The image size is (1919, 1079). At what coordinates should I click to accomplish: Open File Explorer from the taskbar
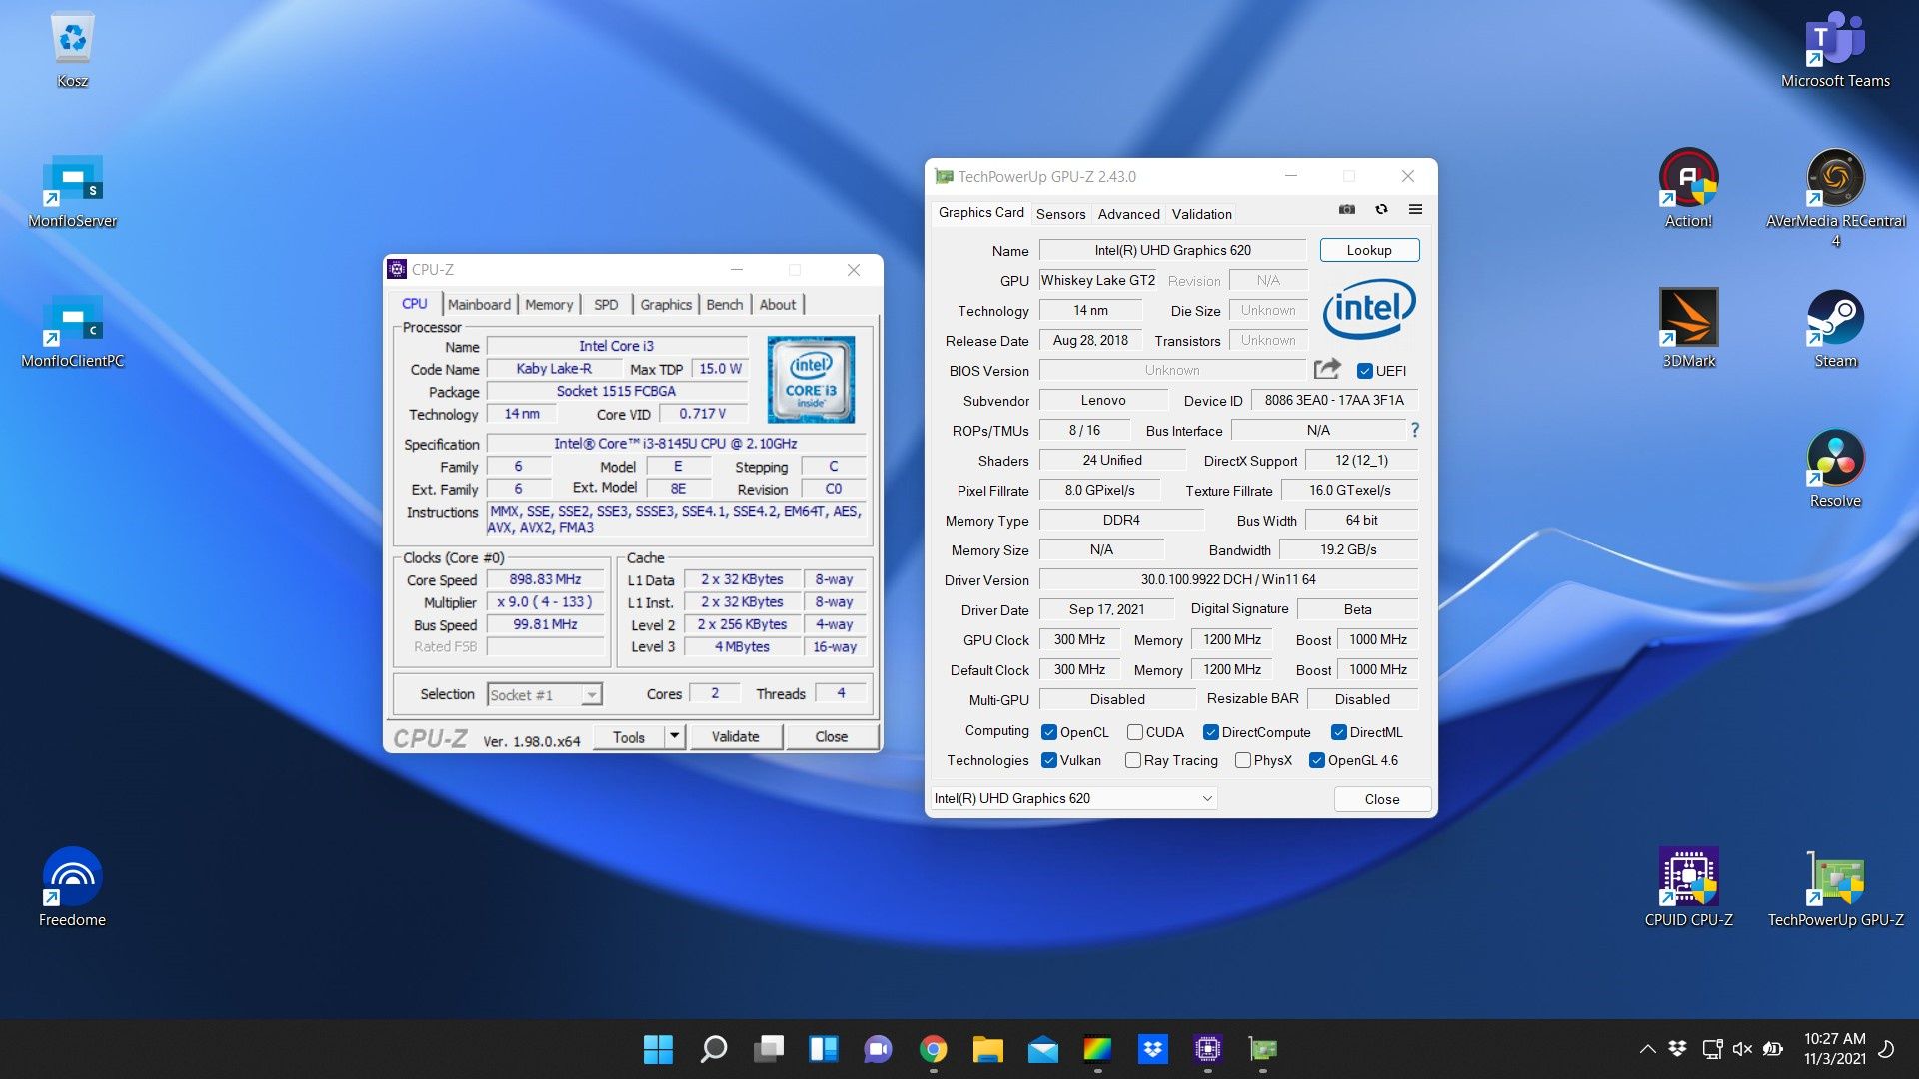(x=987, y=1049)
